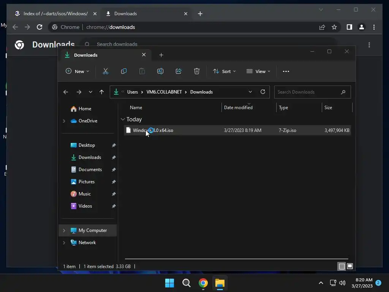The image size is (389, 292).
Task: Click the Share icon in Explorer toolbar
Action: [179, 71]
